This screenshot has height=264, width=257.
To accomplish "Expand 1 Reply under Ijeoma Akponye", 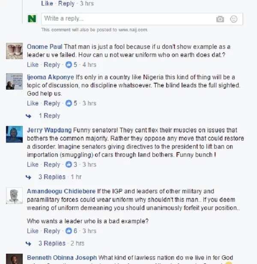I will (49, 116).
